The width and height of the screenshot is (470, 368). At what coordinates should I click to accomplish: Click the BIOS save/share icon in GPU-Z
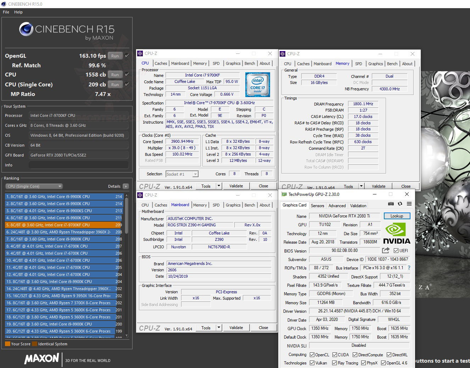(x=386, y=250)
